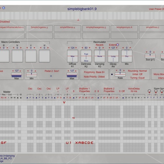Screen dimensions: 164x164
Task: Click the User Preset label
Action: tap(156, 9)
